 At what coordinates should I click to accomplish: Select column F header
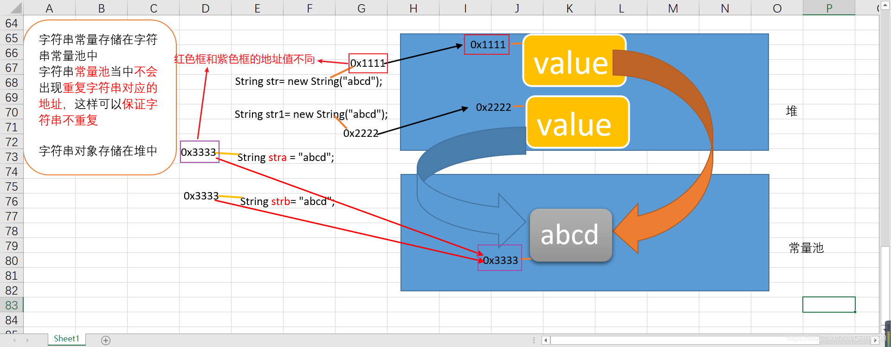[x=309, y=8]
